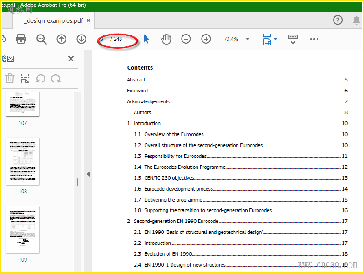
Task: Select page 109 thumbnail
Action: click(23, 230)
